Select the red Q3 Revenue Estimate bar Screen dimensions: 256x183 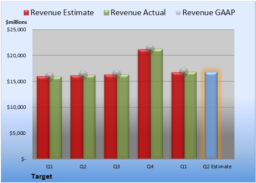click(x=111, y=117)
